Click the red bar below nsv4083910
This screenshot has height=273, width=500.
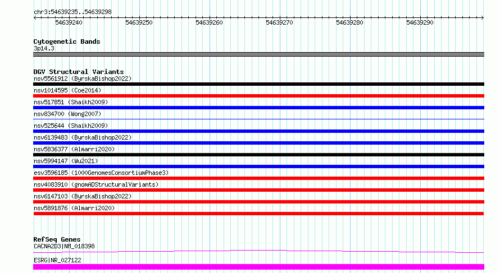[258, 190]
